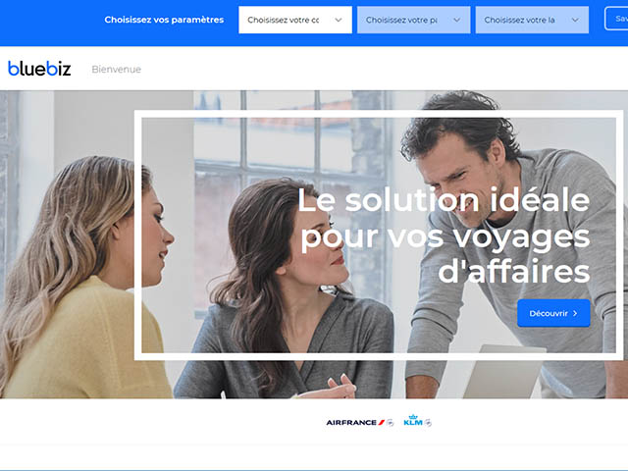Expand chevron of the white first dropdown
The height and width of the screenshot is (471, 628).
339,20
